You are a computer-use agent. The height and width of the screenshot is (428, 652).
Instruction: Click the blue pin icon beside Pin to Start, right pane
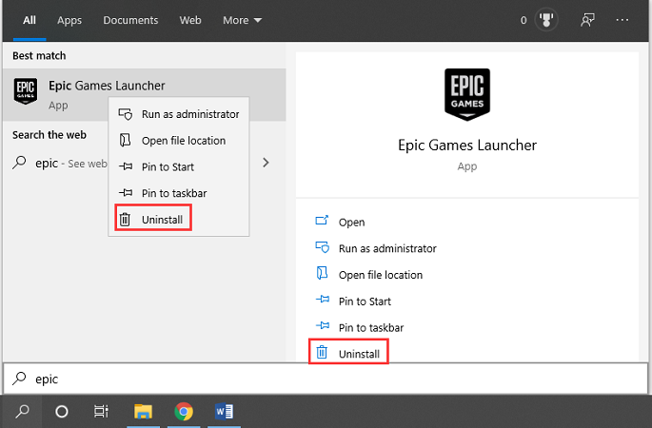323,300
